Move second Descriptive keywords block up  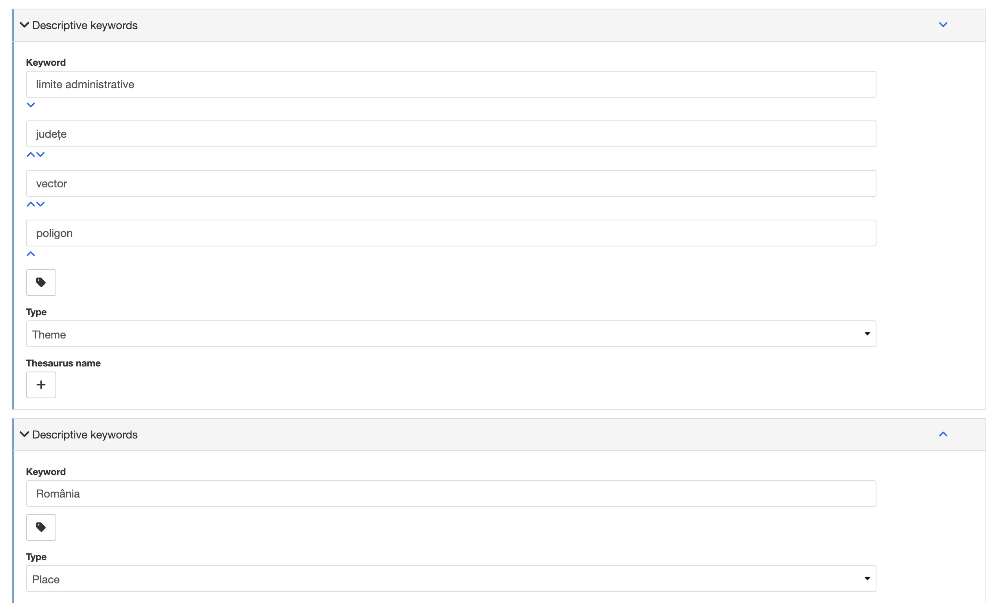[x=943, y=435]
